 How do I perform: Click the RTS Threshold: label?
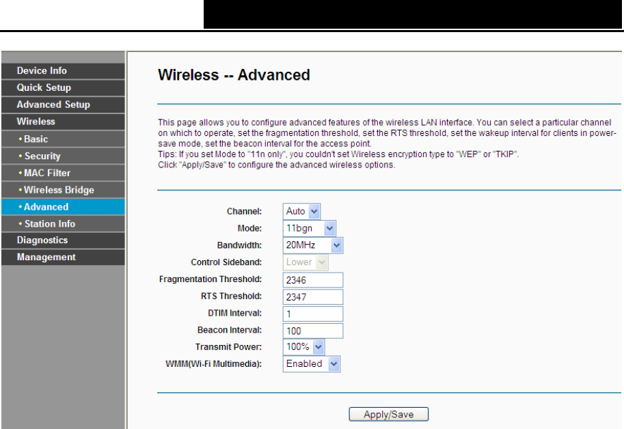coord(231,296)
